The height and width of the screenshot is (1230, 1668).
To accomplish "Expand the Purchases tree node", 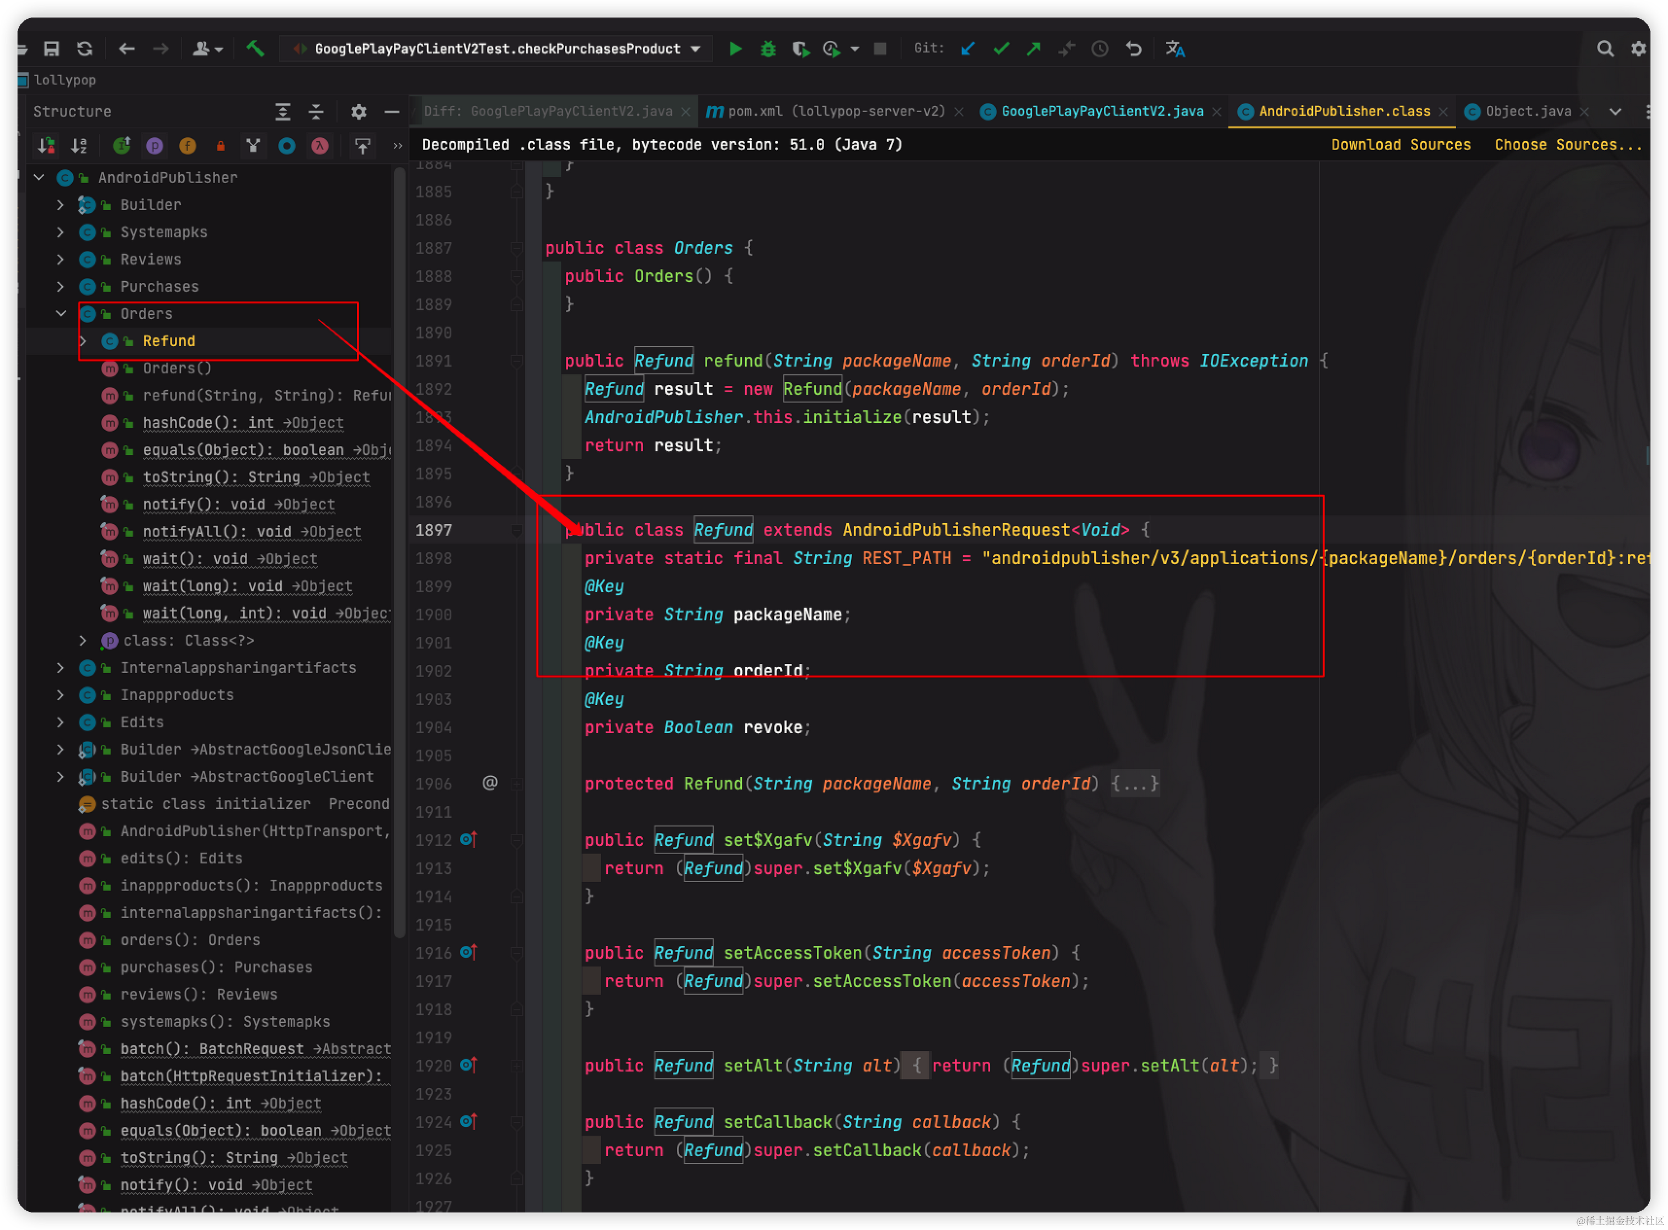I will coord(60,287).
